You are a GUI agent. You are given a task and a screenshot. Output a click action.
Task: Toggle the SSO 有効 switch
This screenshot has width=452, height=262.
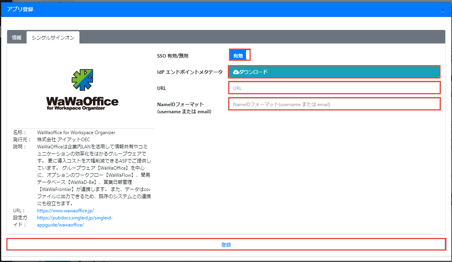[240, 56]
